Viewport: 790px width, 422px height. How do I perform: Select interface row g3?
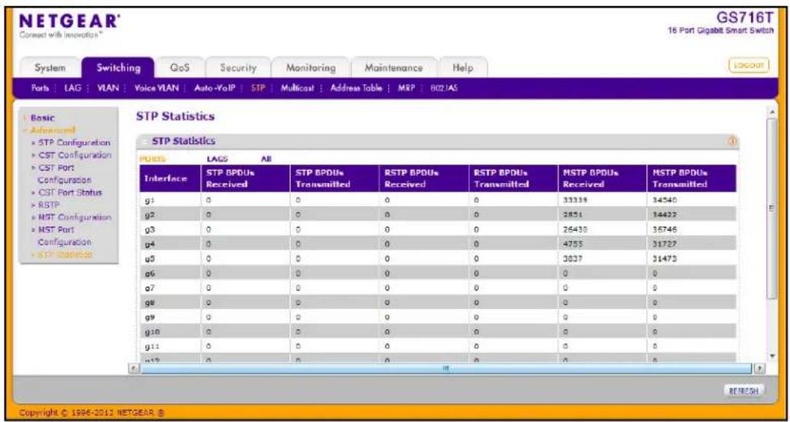438,229
